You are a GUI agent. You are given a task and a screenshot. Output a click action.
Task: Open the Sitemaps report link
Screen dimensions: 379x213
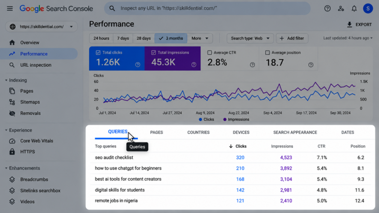coord(30,102)
